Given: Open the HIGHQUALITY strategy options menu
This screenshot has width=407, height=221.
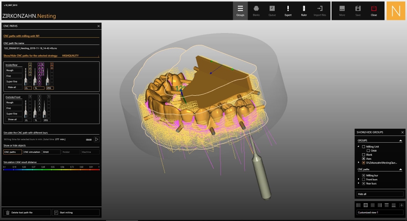Looking at the screenshot, I should [98, 56].
